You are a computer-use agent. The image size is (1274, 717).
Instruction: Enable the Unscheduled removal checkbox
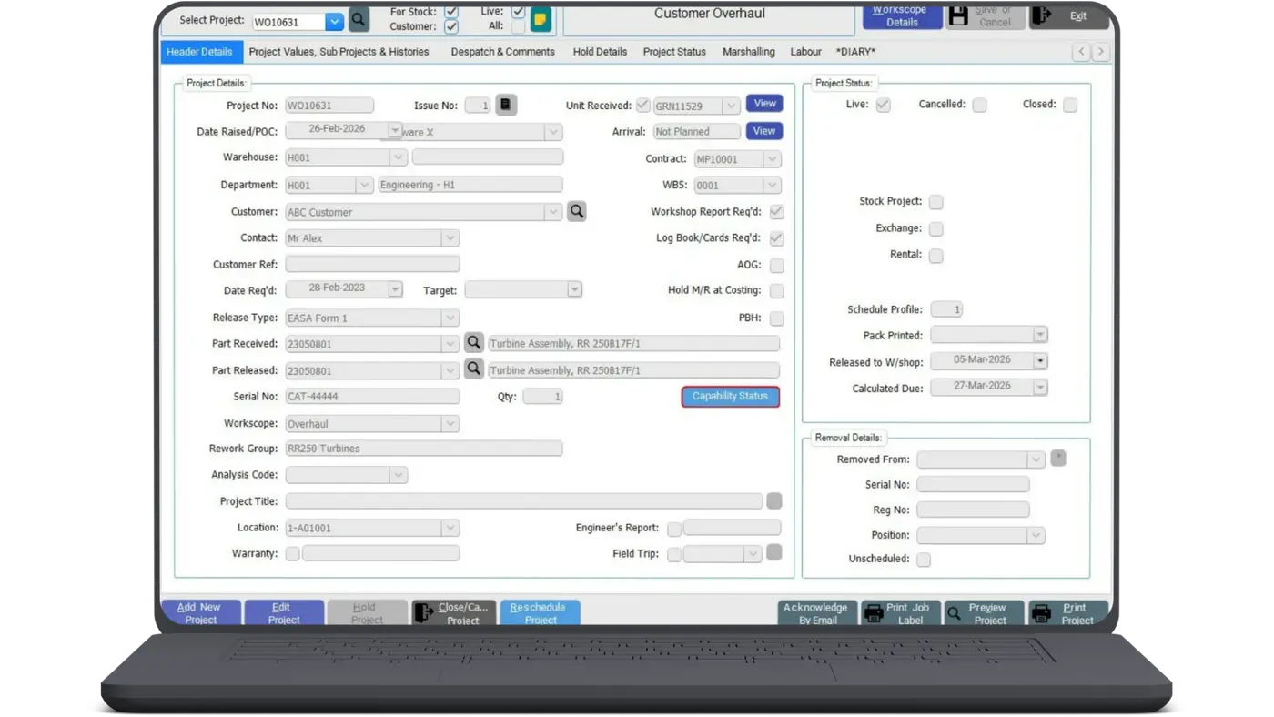(924, 560)
